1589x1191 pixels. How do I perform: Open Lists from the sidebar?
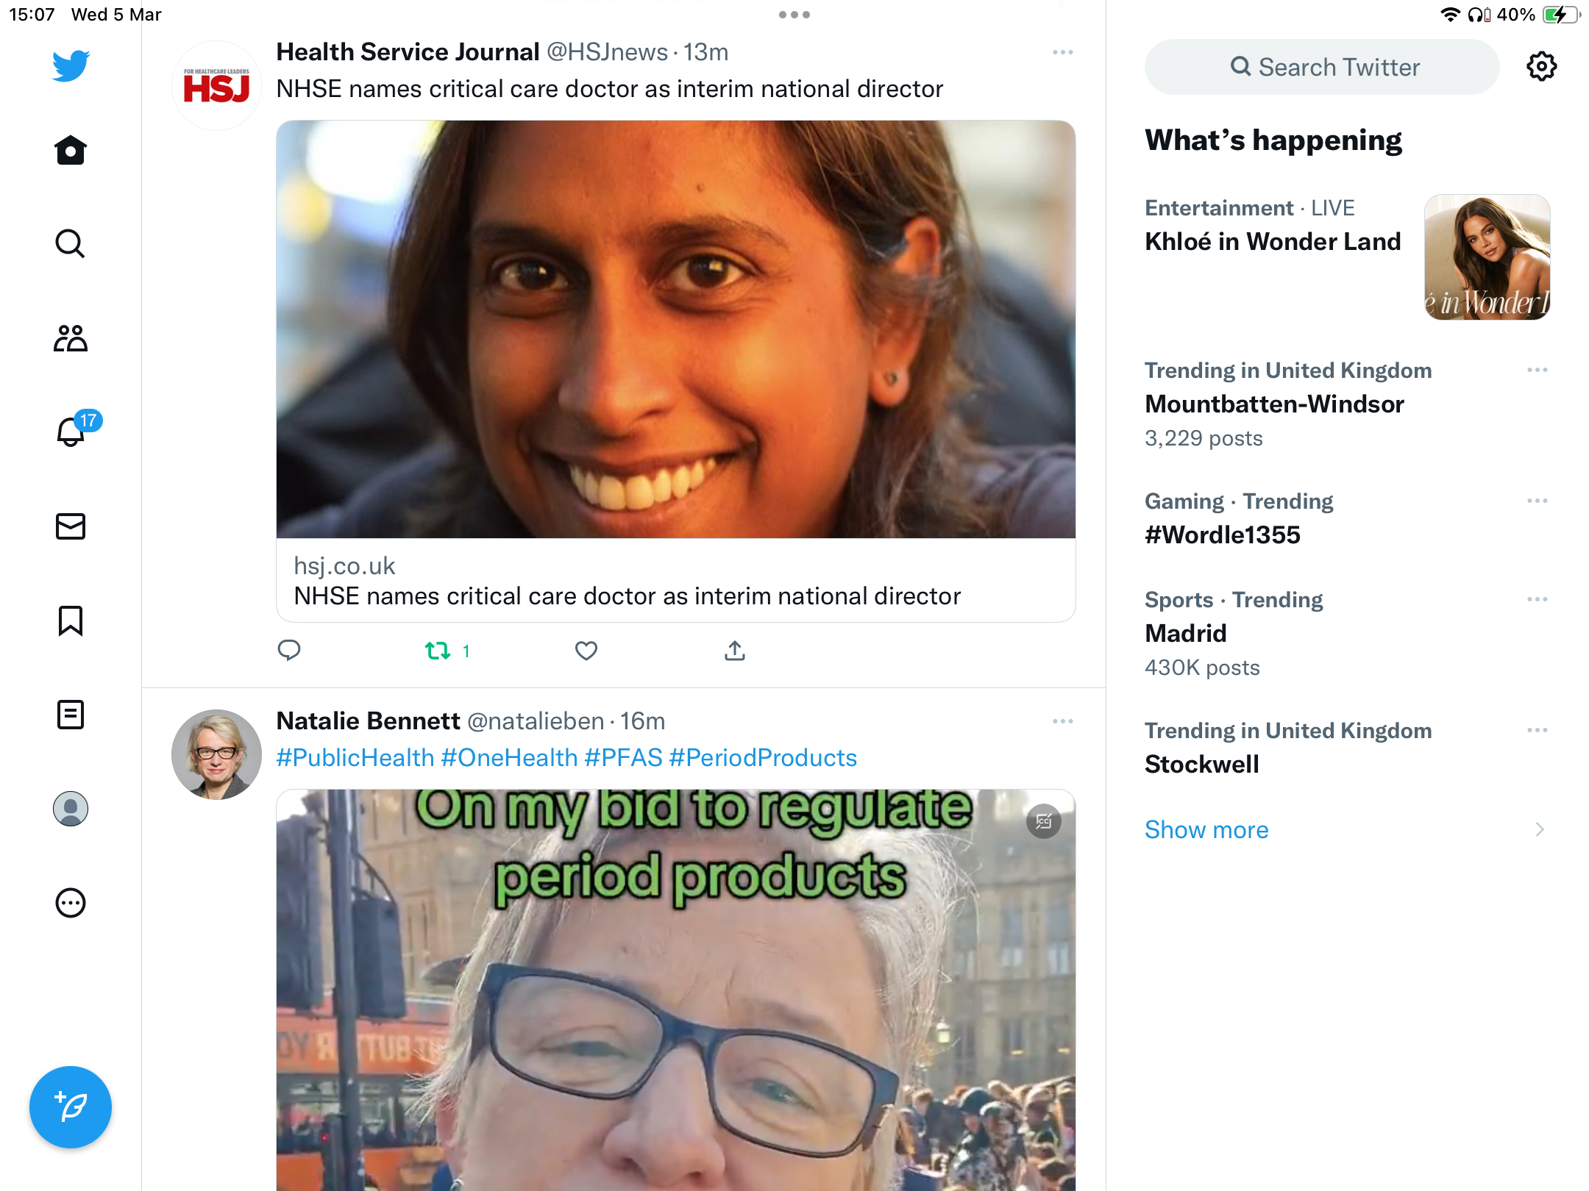(71, 715)
